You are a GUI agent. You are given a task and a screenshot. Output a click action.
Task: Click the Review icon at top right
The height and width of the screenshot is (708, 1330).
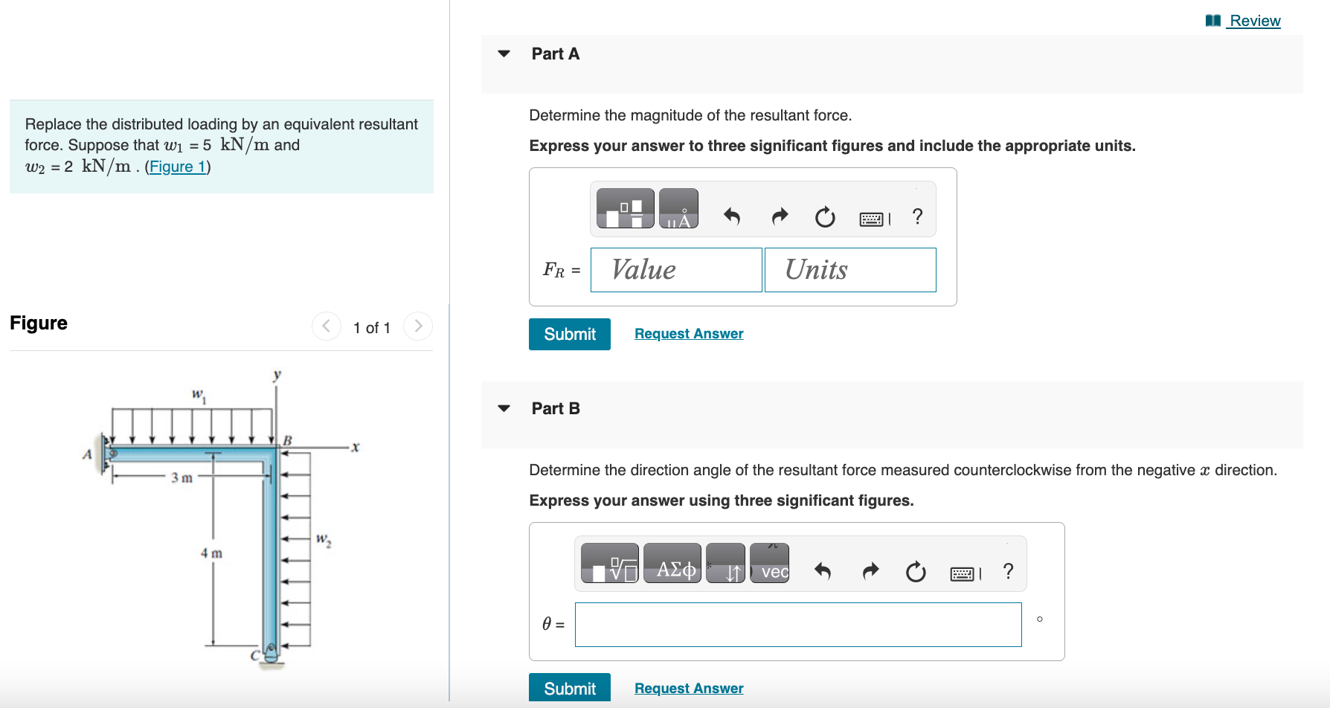click(x=1212, y=20)
